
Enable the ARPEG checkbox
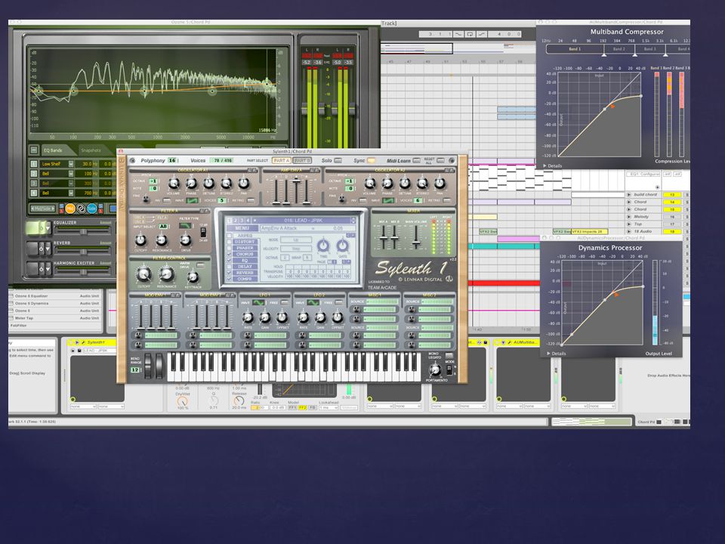pyautogui.click(x=230, y=236)
